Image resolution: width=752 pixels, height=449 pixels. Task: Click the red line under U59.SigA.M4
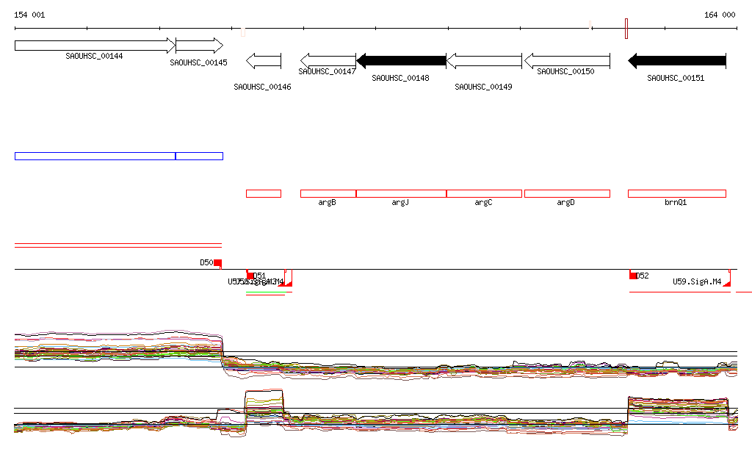679,292
